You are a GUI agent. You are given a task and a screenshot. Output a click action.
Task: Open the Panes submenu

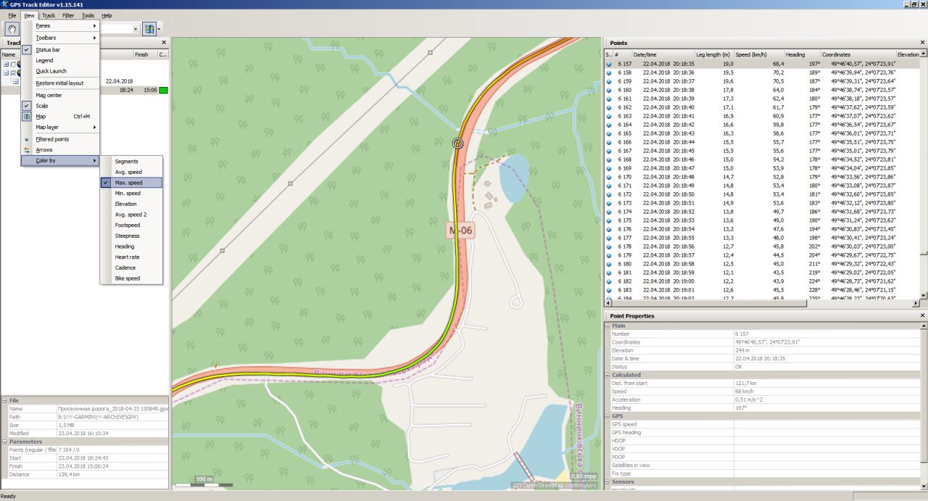point(60,25)
